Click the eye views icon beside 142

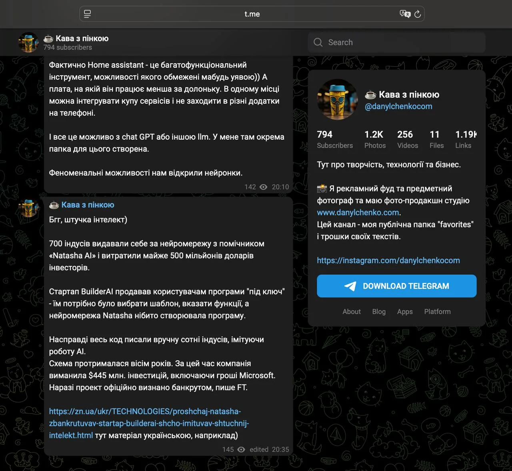coord(263,187)
